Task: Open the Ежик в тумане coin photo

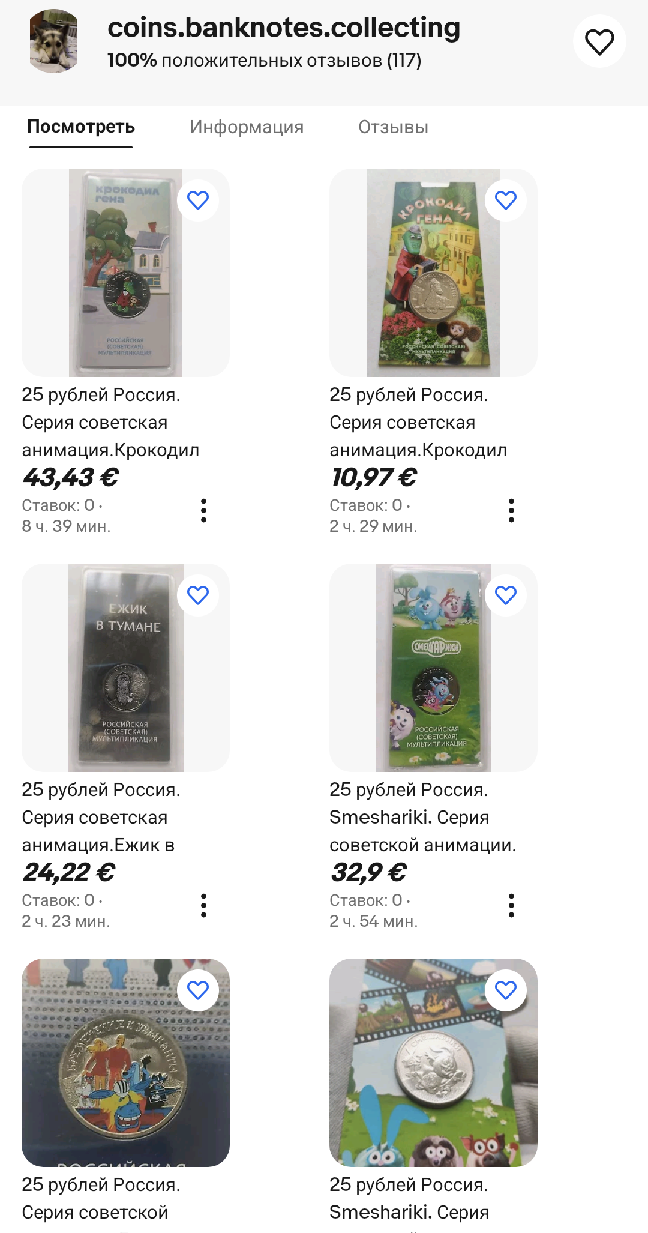Action: 125,668
